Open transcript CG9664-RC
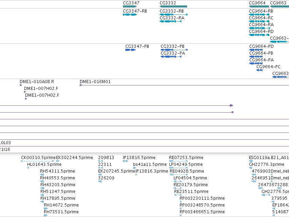 [261, 18]
